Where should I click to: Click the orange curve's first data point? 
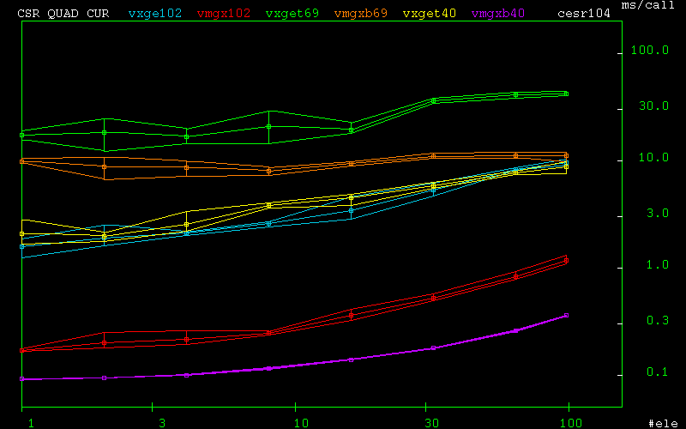click(22, 161)
